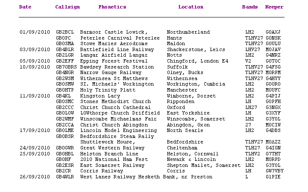Click Chingford, London E4 location

198,61
